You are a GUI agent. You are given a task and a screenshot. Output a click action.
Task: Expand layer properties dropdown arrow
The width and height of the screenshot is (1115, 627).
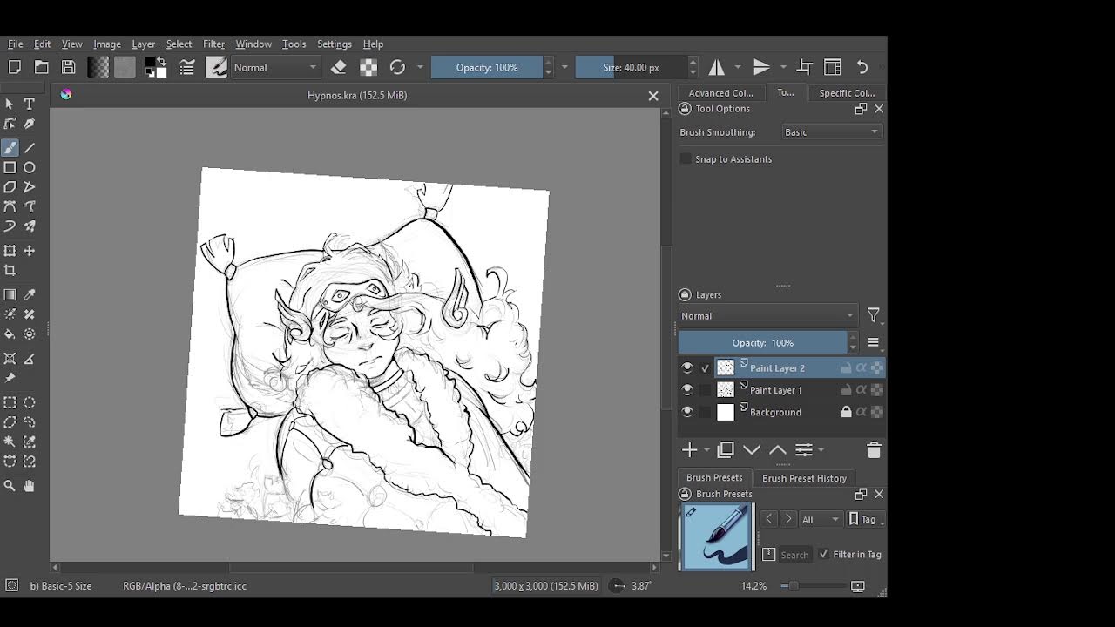pyautogui.click(x=821, y=450)
